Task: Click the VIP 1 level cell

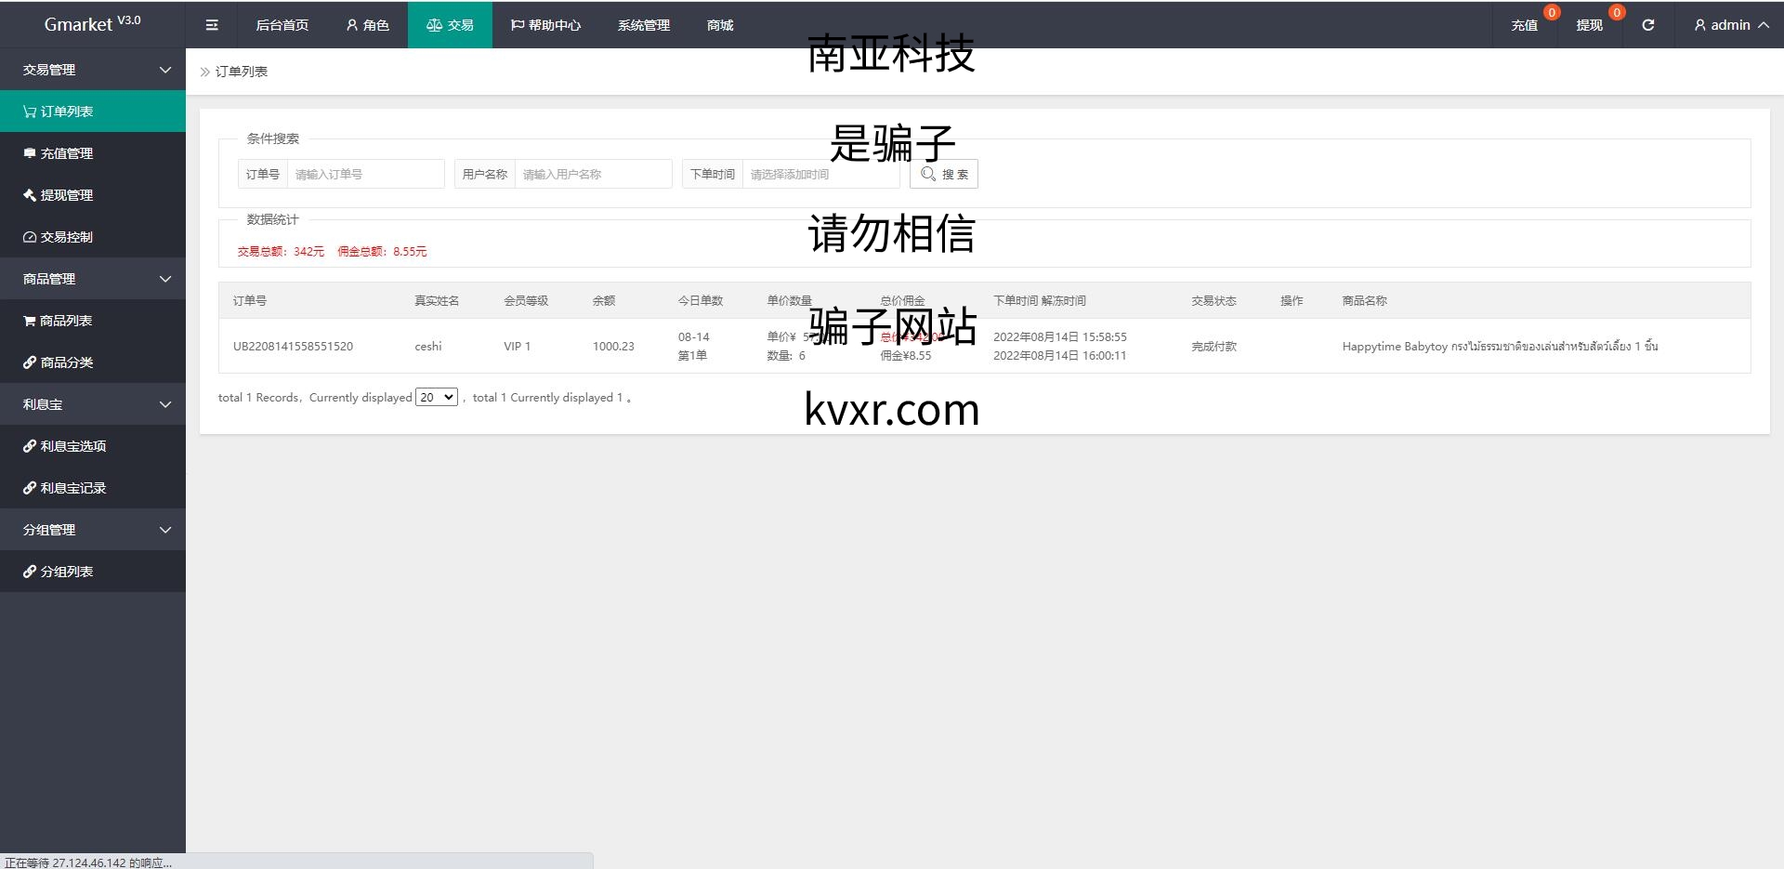Action: click(x=517, y=346)
